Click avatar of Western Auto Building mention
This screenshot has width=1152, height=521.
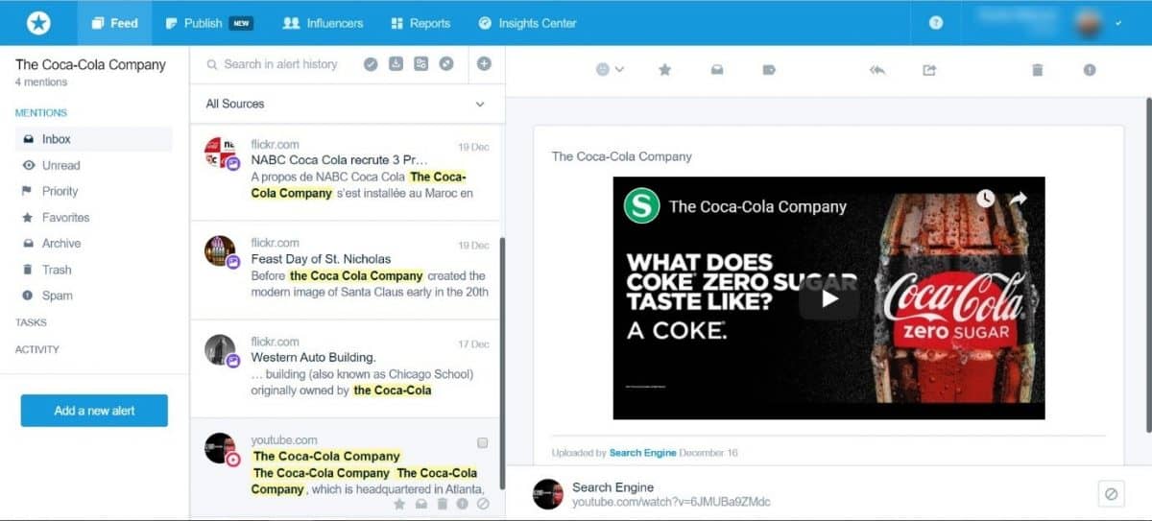(x=220, y=350)
